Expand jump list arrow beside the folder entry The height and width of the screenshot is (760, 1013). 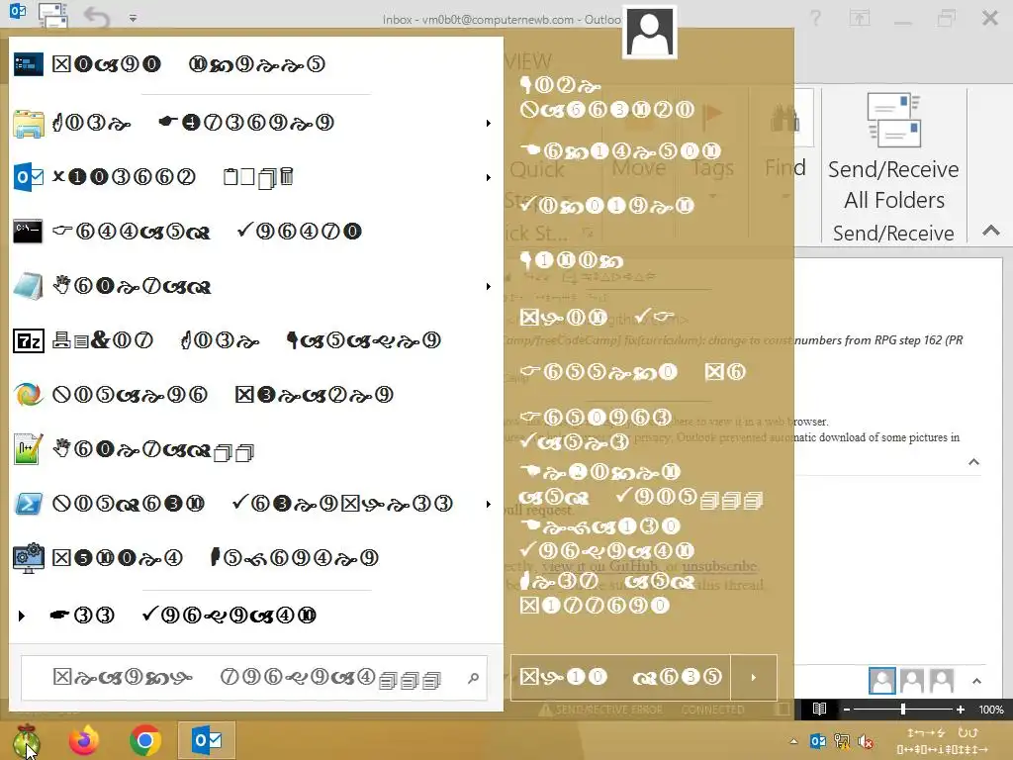[x=489, y=123]
